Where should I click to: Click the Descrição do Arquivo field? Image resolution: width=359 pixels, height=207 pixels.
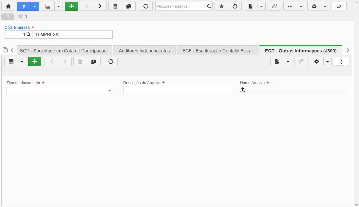pos(177,90)
